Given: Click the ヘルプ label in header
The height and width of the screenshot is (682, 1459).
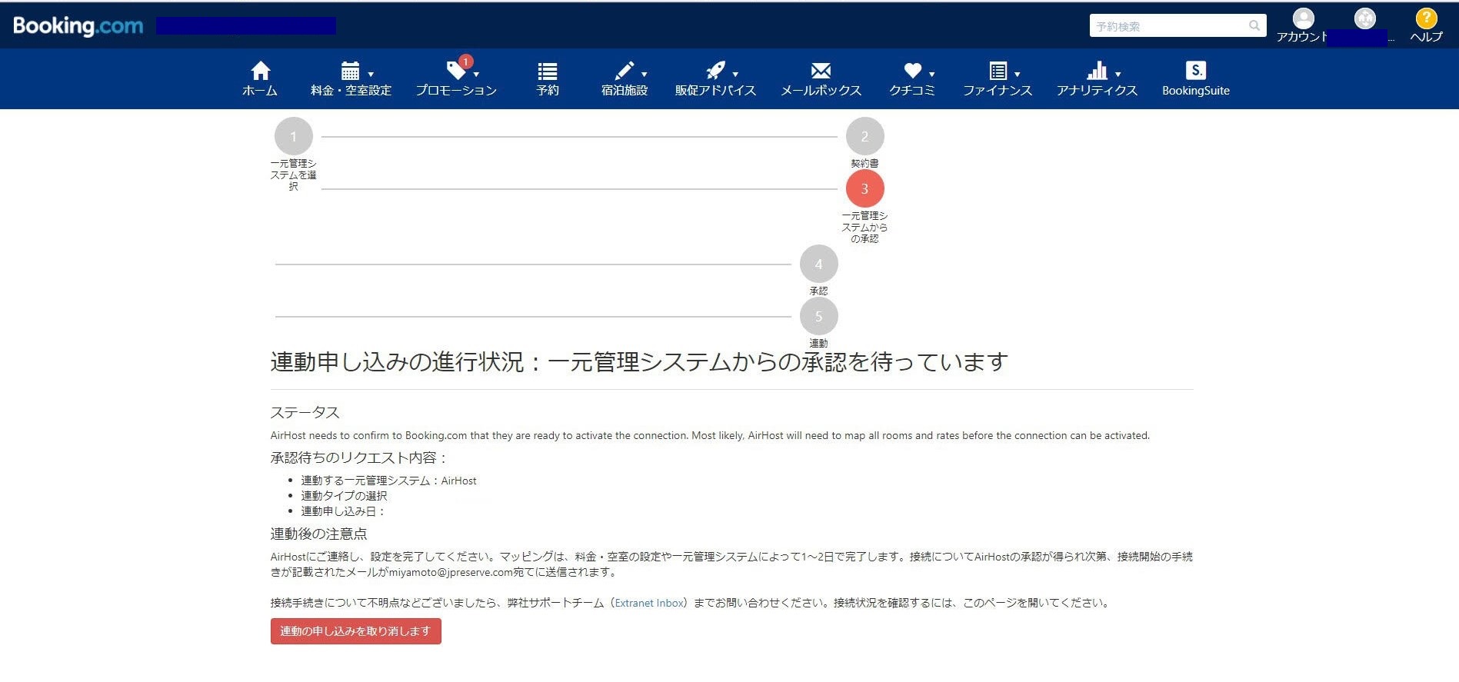Looking at the screenshot, I should click(x=1426, y=37).
